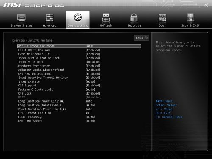Select the FCLK Frequency label
The width and height of the screenshot is (212, 159).
[x=30, y=117]
